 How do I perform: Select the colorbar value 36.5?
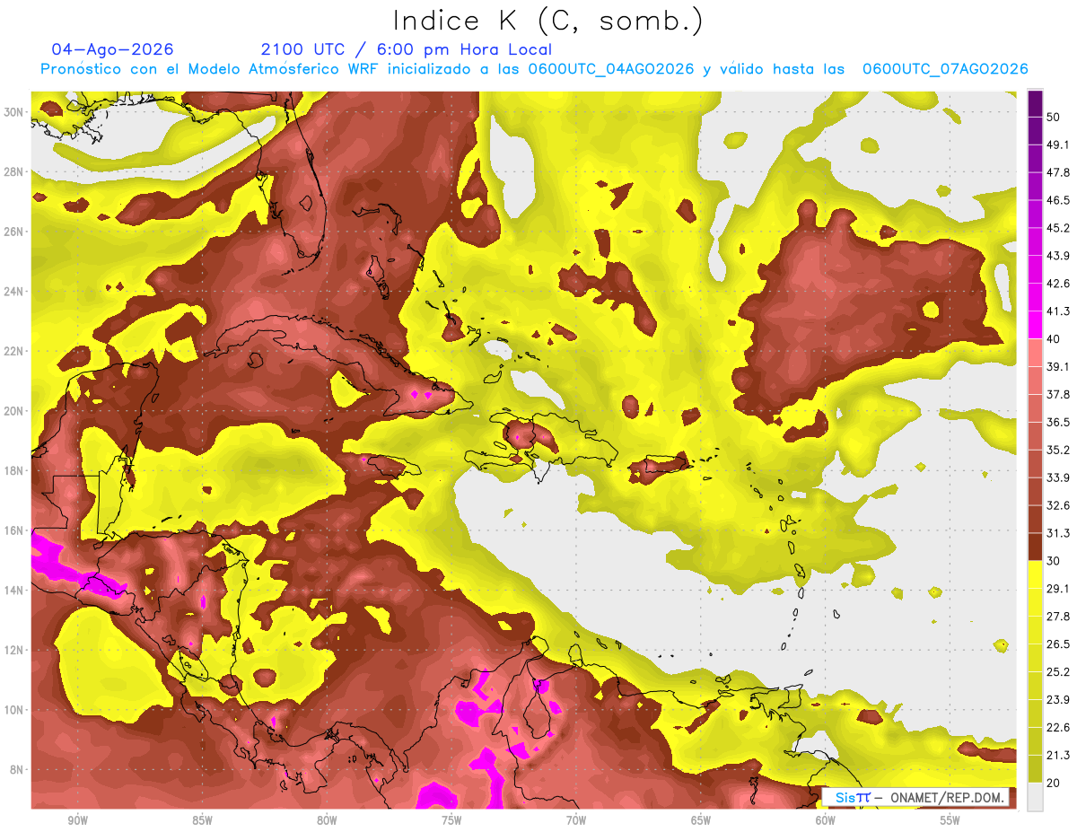(x=1057, y=422)
